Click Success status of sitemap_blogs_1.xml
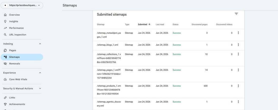Image resolution: width=278 pixels, height=110 pixels. [x=177, y=45]
